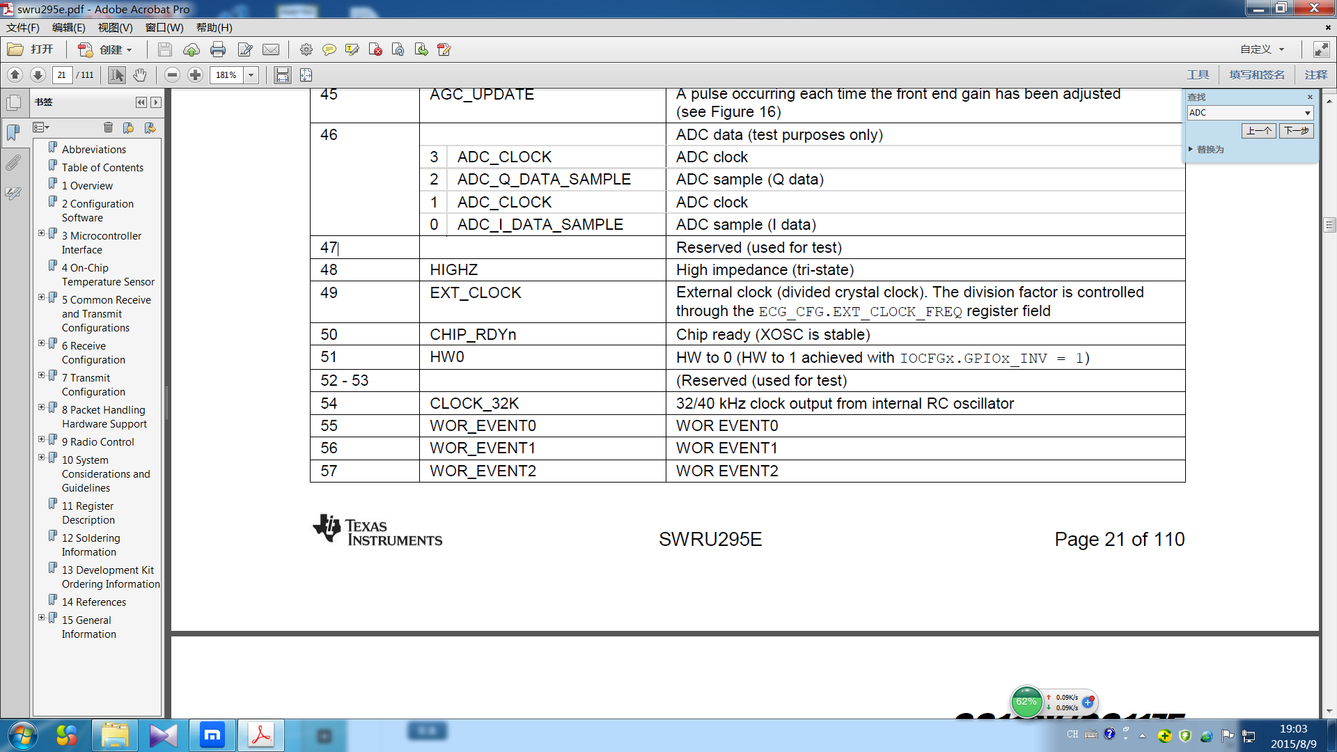The image size is (1337, 752).
Task: Click the sticky note comment icon
Action: tap(329, 49)
